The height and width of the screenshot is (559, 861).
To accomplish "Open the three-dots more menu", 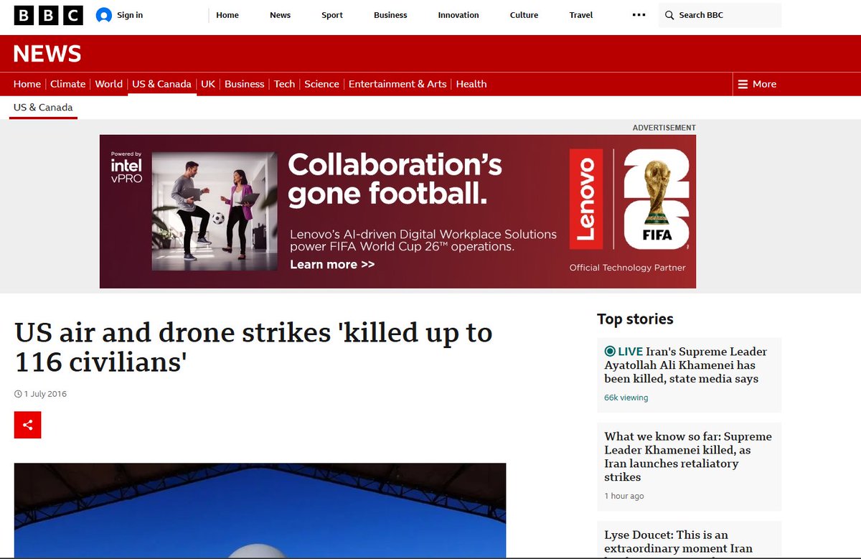I will [x=639, y=15].
